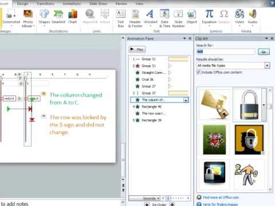Insert a Text Box
The width and height of the screenshot is (275, 206).
121,18
